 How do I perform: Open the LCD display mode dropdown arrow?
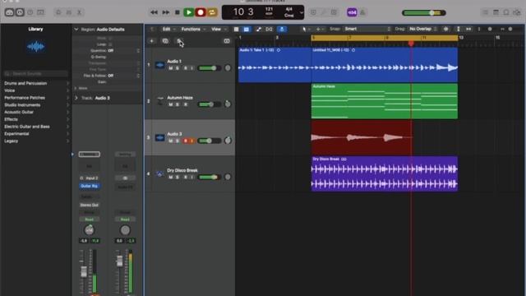(302, 13)
